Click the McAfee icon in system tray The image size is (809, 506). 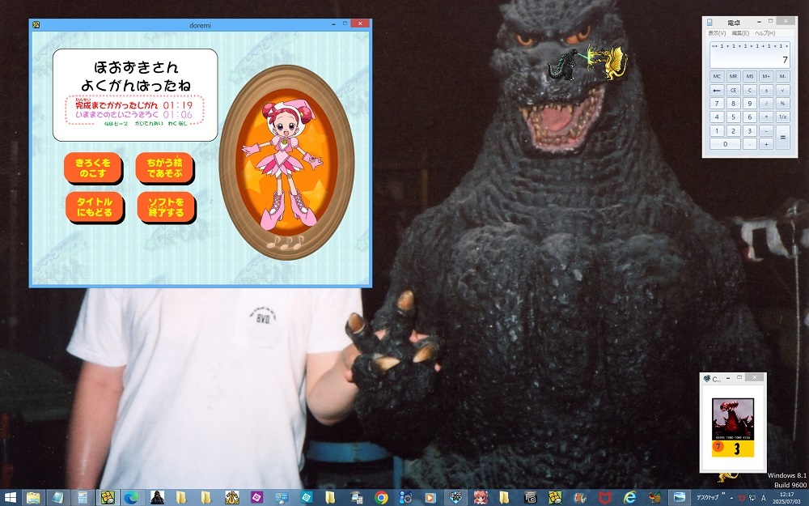pyautogui.click(x=742, y=498)
